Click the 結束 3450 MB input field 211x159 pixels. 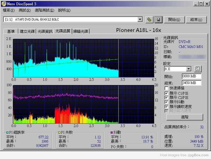pos(191,83)
